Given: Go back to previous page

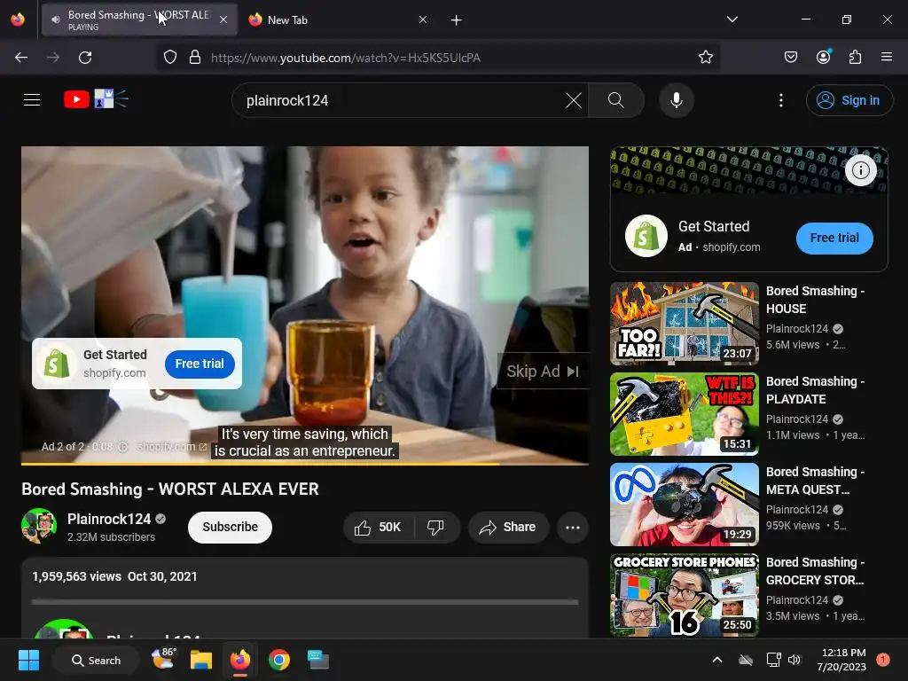Looking at the screenshot, I should click(21, 58).
